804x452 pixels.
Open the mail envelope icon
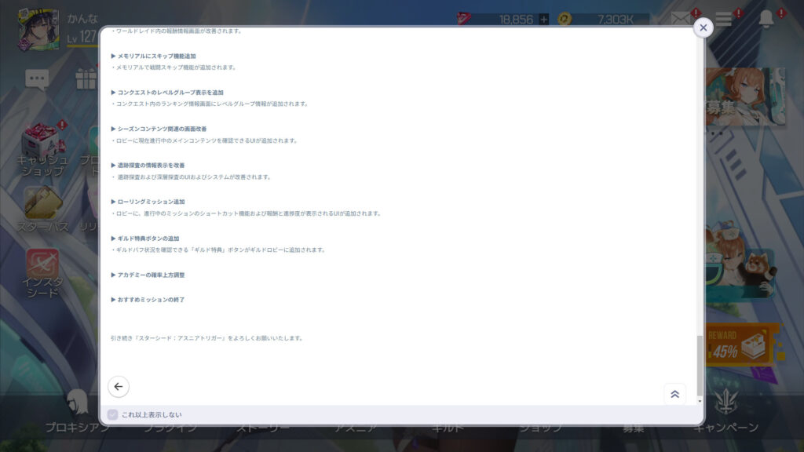(x=681, y=19)
